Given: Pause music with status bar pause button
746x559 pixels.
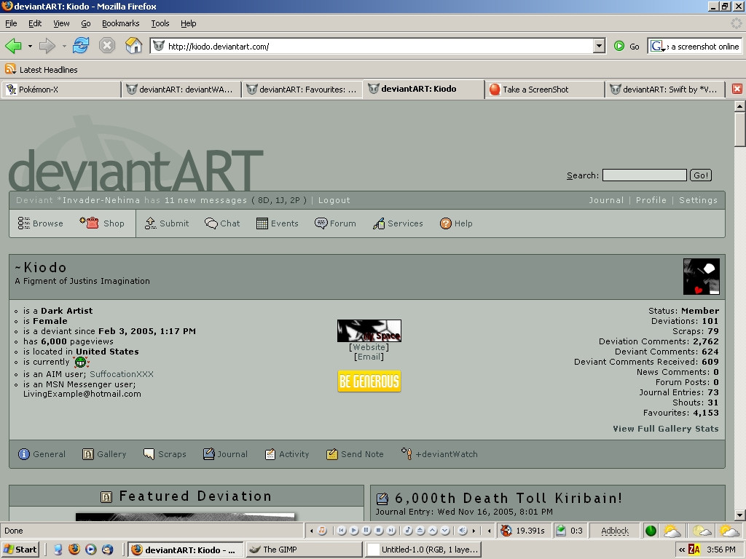Looking at the screenshot, I should [x=366, y=531].
